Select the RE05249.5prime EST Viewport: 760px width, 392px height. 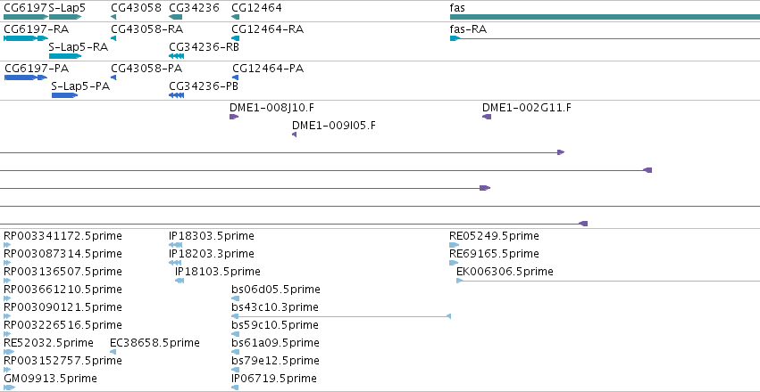(x=455, y=245)
